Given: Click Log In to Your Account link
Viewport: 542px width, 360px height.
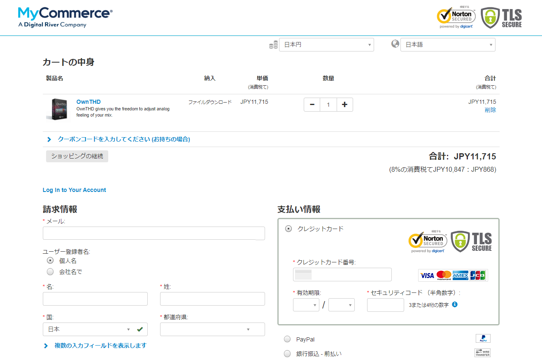Looking at the screenshot, I should [x=74, y=190].
